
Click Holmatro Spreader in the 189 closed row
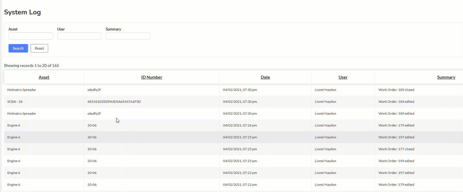coord(22,90)
